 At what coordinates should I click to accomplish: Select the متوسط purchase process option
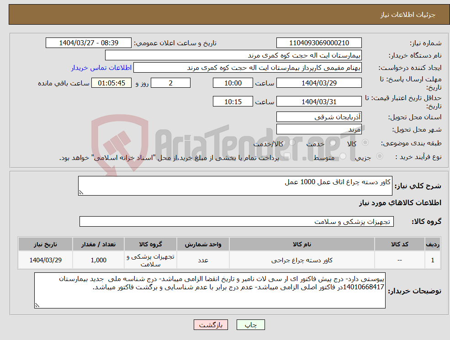click(342, 156)
